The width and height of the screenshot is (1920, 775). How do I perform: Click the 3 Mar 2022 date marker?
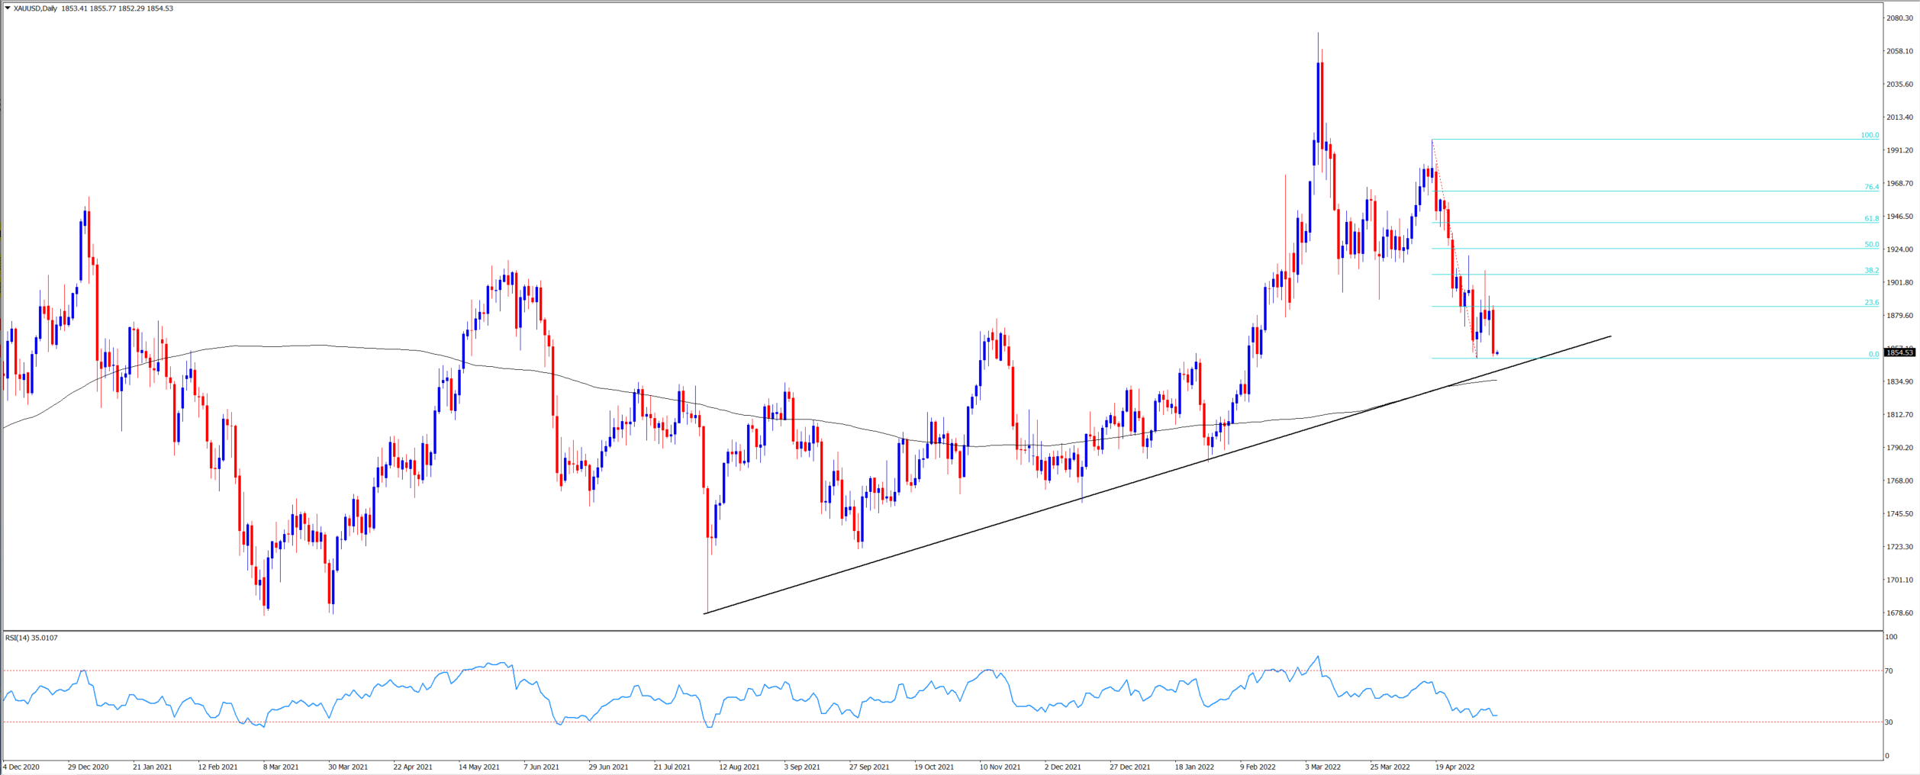(1322, 767)
